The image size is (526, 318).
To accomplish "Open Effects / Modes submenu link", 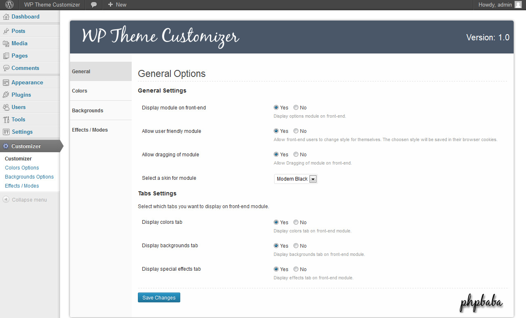I will click(x=22, y=186).
